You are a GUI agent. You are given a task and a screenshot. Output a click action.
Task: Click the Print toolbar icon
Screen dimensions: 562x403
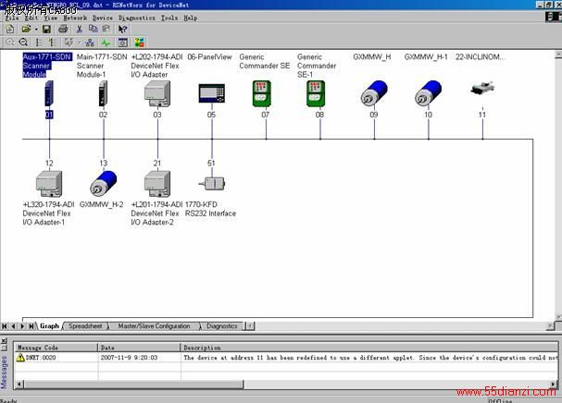click(x=63, y=29)
